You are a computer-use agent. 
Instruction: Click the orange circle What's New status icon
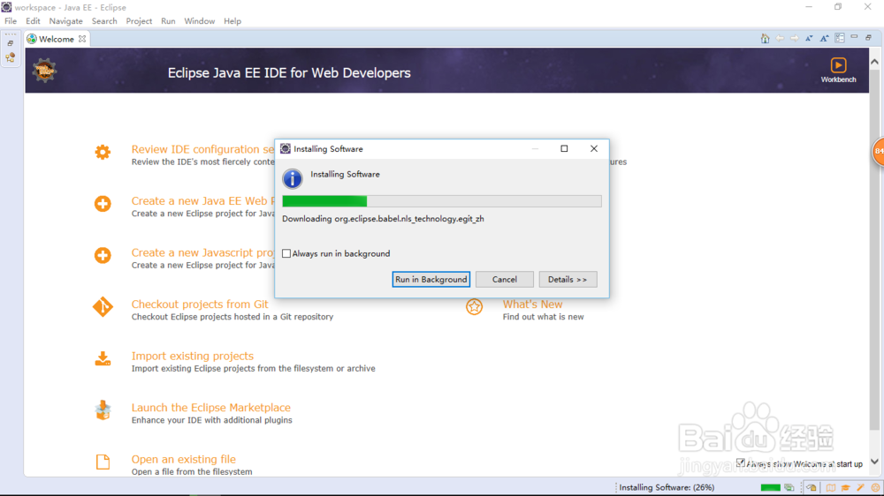pyautogui.click(x=875, y=487)
